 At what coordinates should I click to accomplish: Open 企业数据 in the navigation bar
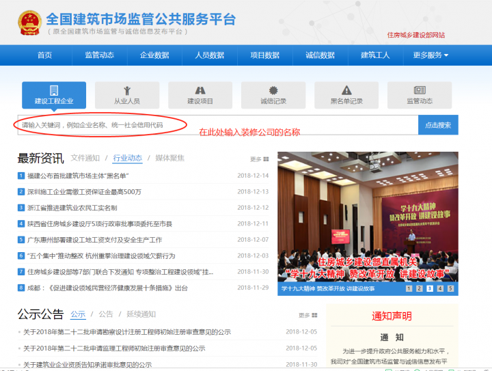click(x=154, y=55)
